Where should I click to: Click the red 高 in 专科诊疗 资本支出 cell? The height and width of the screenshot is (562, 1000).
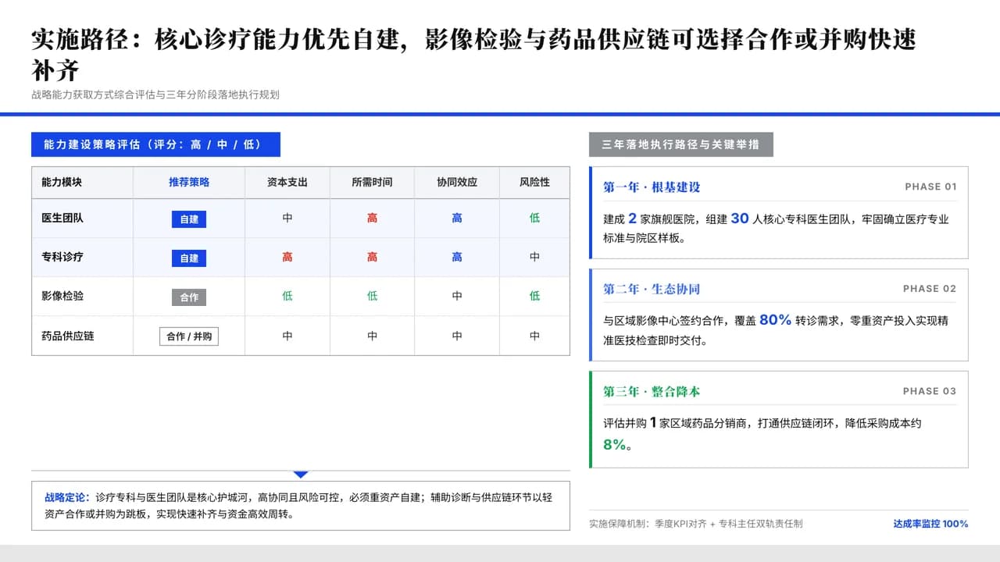(287, 257)
